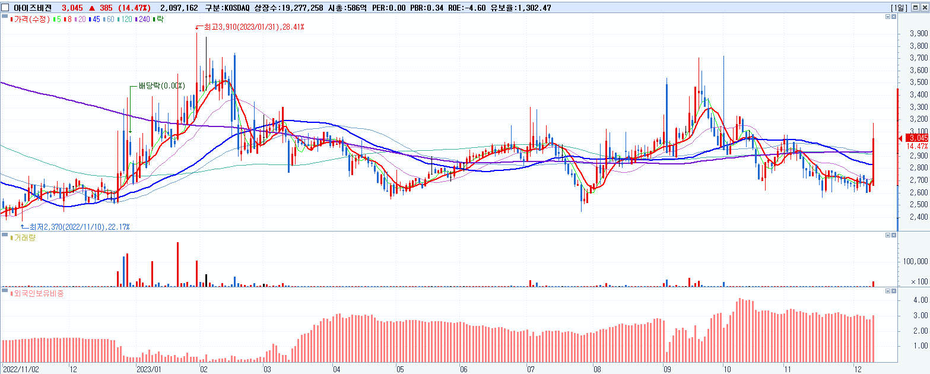Screen dimensions: 930x374
Task: Maximize the price chart panel
Action: pyautogui.click(x=888, y=17)
